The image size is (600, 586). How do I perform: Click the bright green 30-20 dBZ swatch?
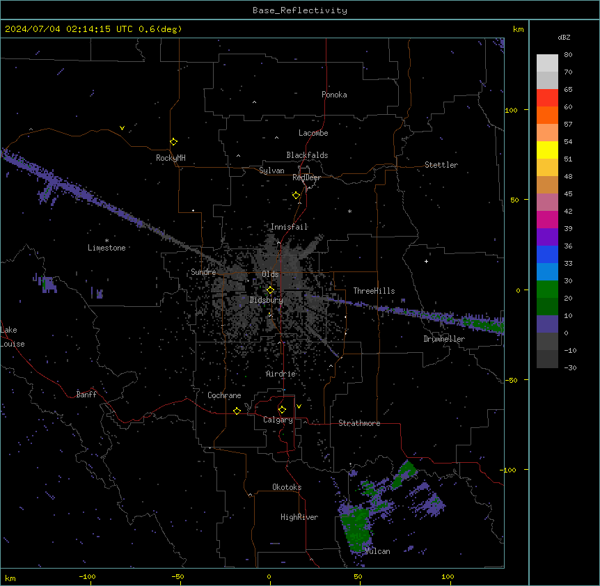[x=547, y=290]
